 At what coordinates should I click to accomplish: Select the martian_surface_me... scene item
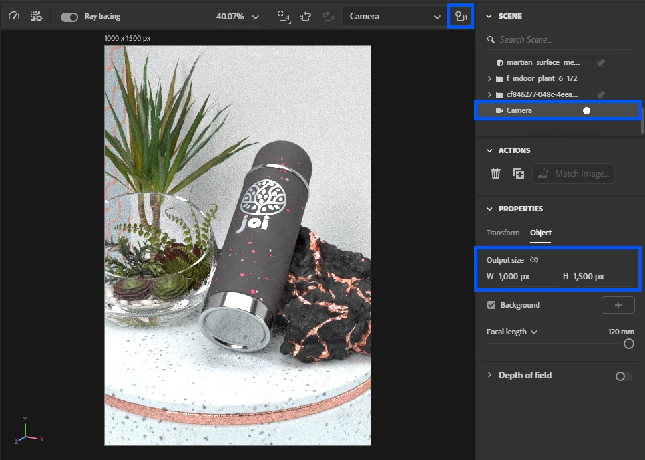542,62
